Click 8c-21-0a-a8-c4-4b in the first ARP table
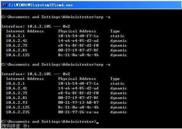 pos(78,55)
